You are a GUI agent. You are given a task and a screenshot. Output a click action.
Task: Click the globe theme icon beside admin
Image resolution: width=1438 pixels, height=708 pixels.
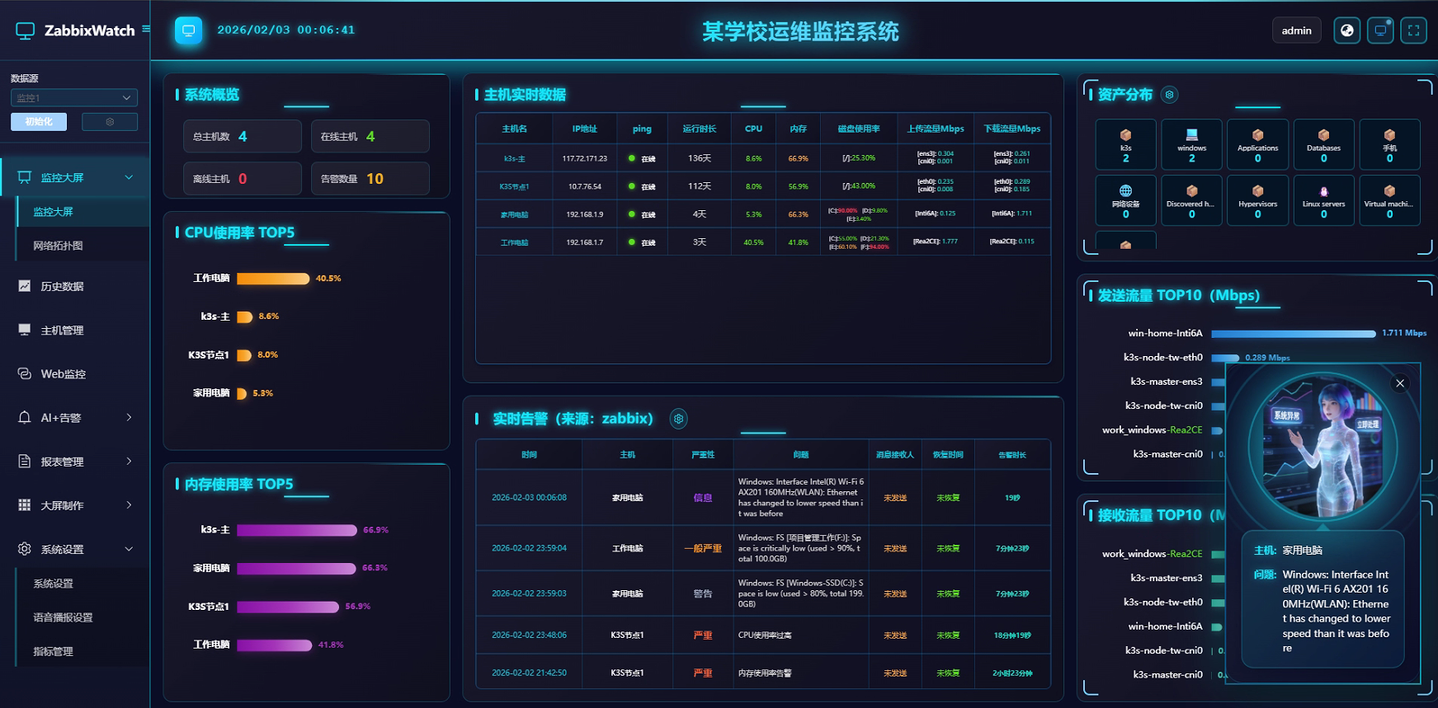pyautogui.click(x=1346, y=30)
